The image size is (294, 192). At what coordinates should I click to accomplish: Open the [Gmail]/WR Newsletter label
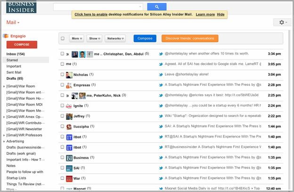(24, 129)
